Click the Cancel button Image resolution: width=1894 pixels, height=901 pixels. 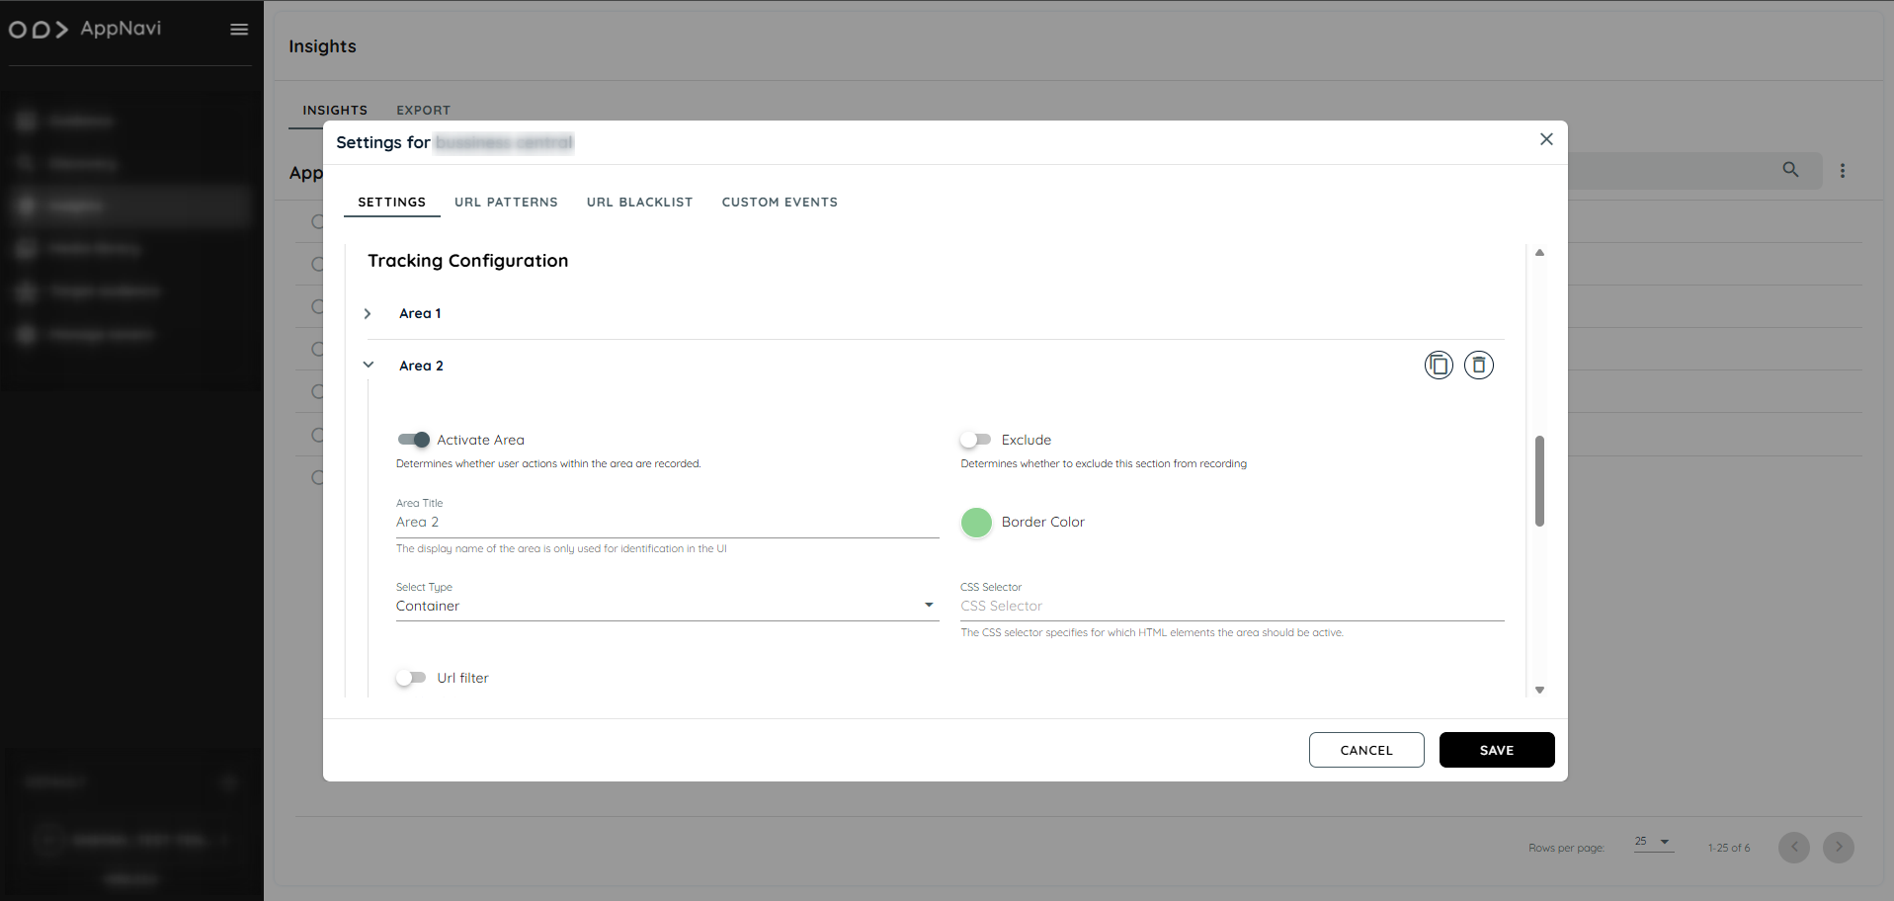(x=1366, y=750)
